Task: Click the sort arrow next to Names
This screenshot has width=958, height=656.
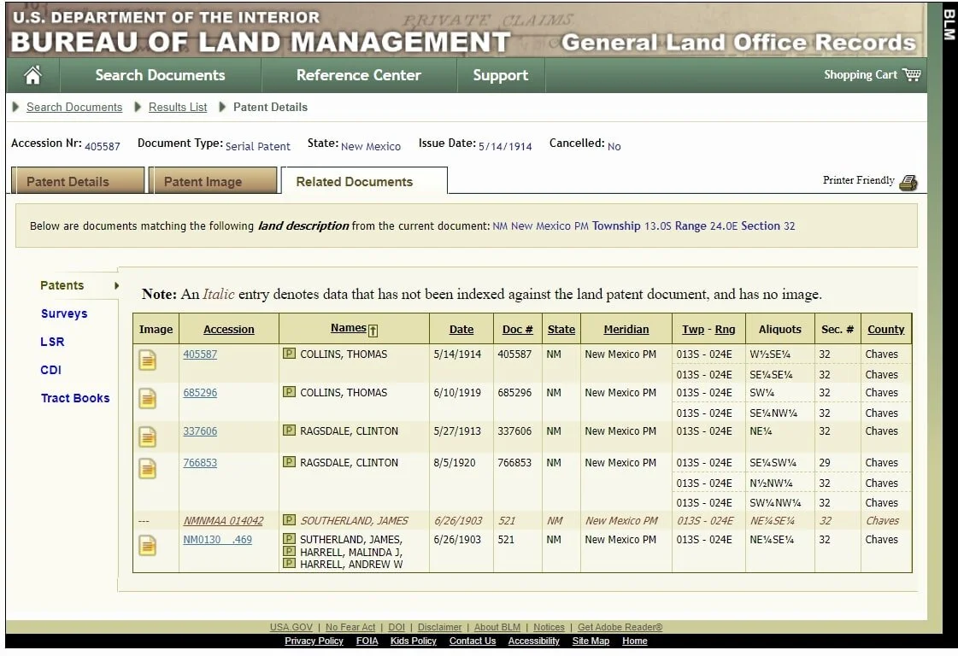Action: coord(373,331)
